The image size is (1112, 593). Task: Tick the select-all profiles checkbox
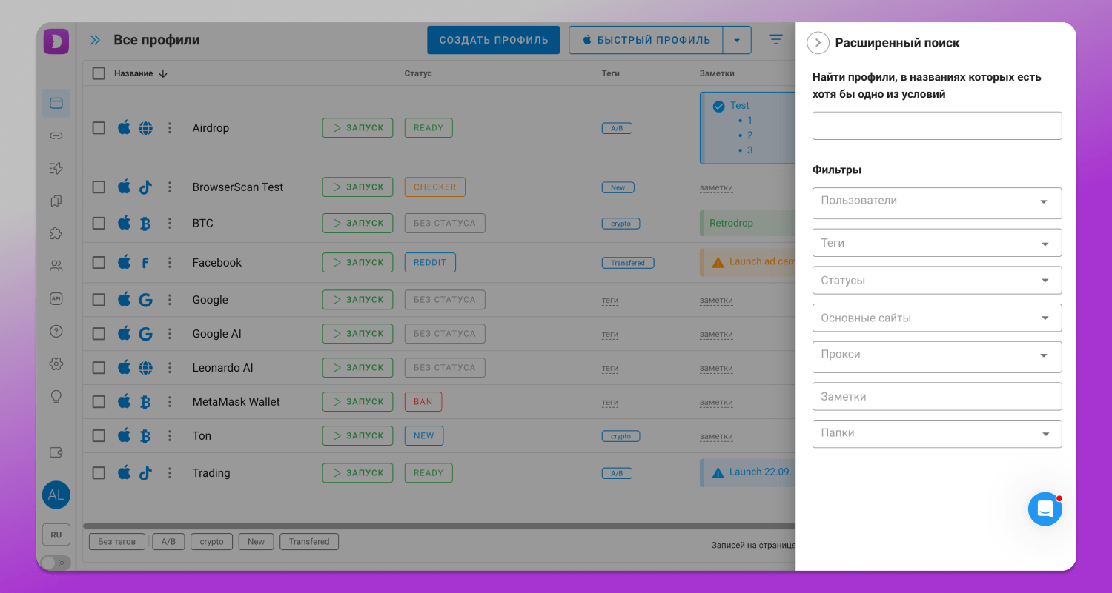pyautogui.click(x=99, y=73)
